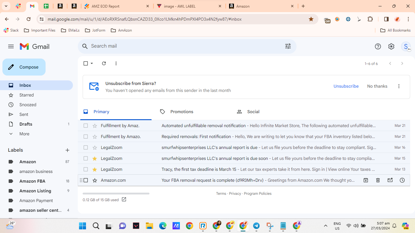Open Gmail Settings gear icon
Screen dimensions: 415x233
tap(391, 46)
